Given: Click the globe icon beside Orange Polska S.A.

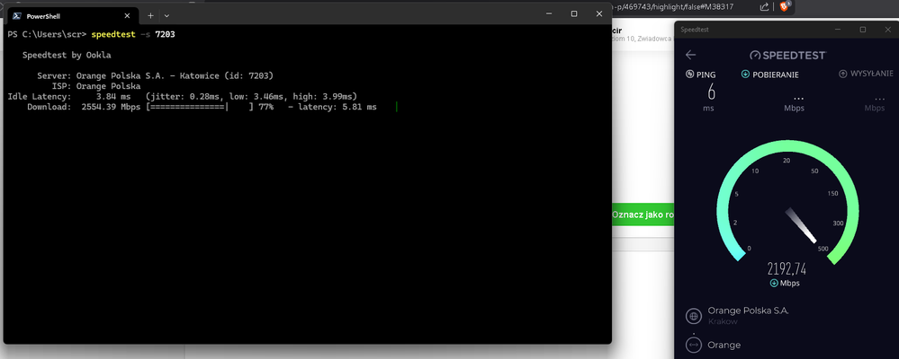Looking at the screenshot, I should coord(694,316).
